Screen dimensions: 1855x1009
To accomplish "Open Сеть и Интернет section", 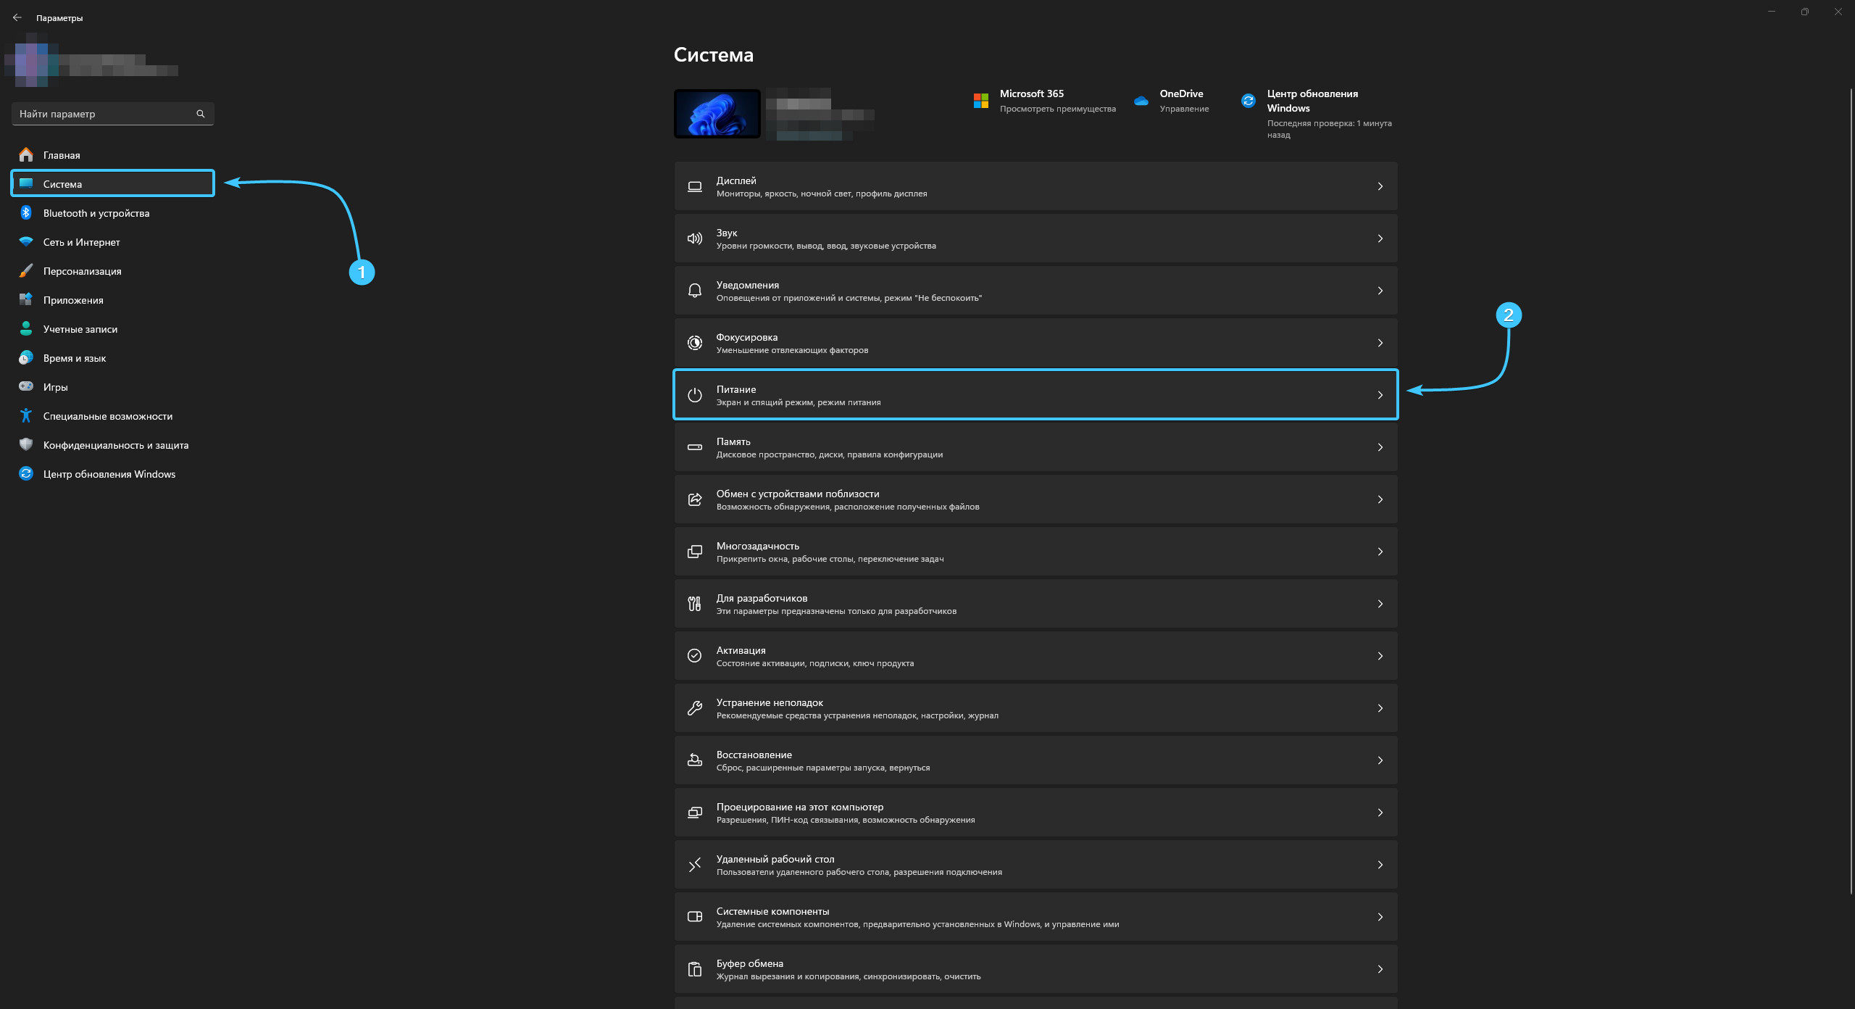I will pyautogui.click(x=81, y=242).
